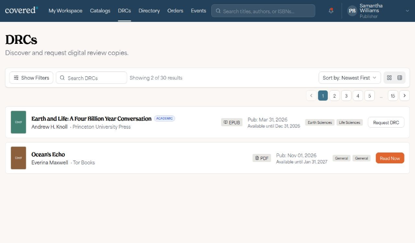The height and width of the screenshot is (243, 415).
Task: Click Showing 2 of 30 results text
Action: click(156, 78)
